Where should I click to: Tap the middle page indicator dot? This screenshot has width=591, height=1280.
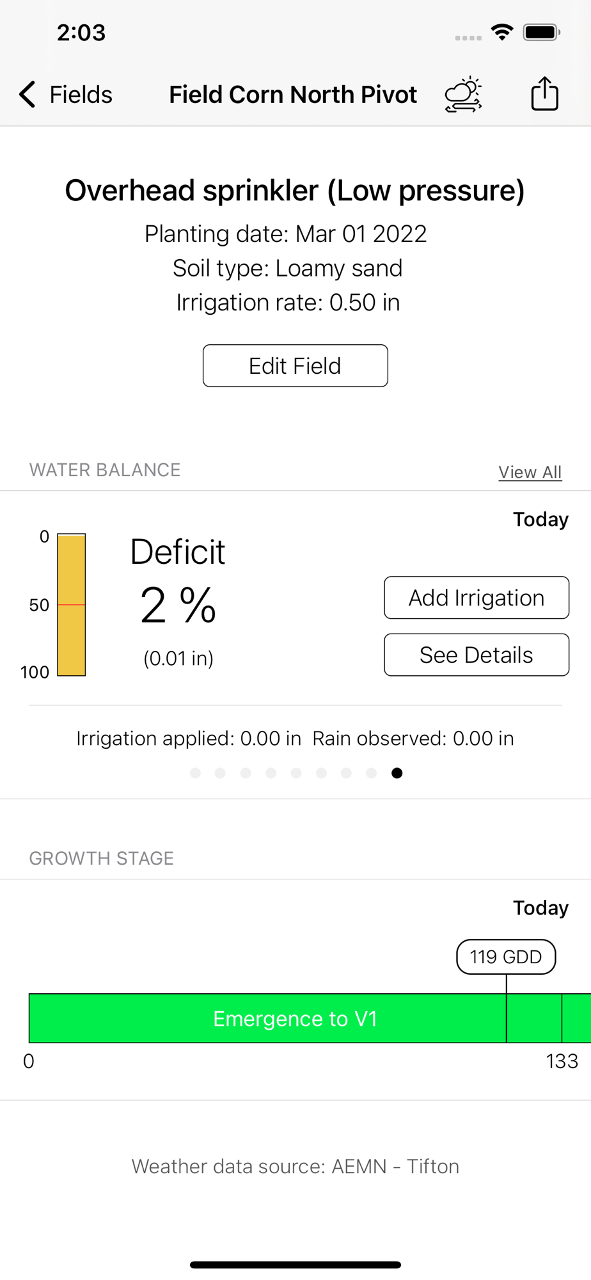tap(296, 773)
